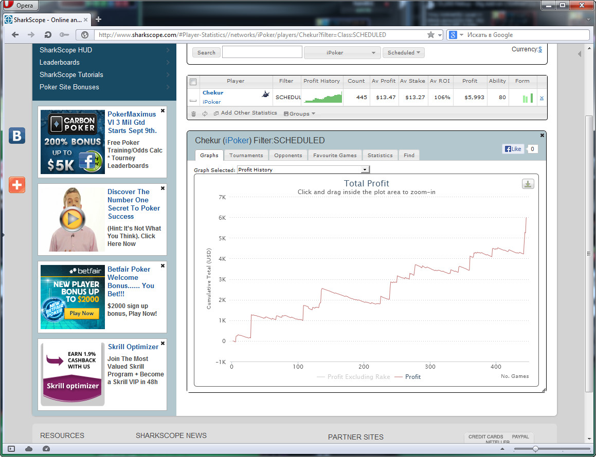Viewport: 596px width, 457px height.
Task: Click the form bars in the Chekur row
Action: click(528, 98)
